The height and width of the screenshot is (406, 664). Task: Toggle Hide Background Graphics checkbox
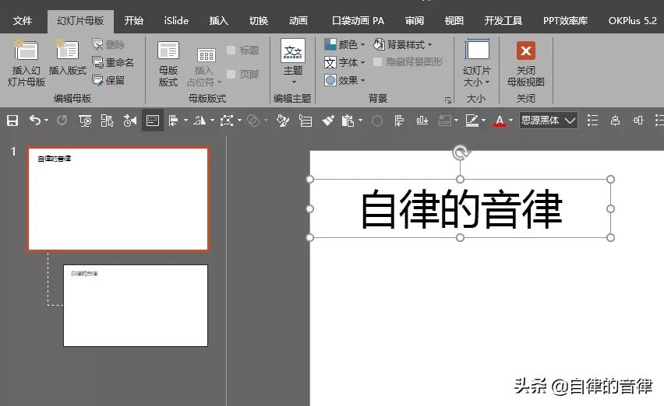pyautogui.click(x=378, y=62)
